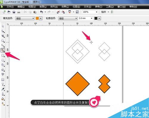Select the Rectangle tool
The width and height of the screenshot is (149, 118).
point(3,55)
